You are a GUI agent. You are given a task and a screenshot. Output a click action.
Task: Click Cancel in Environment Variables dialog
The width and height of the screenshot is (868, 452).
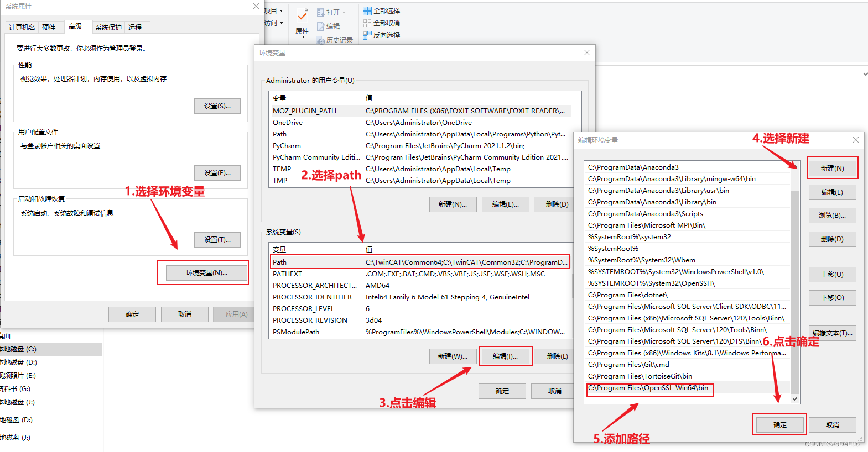(x=554, y=391)
